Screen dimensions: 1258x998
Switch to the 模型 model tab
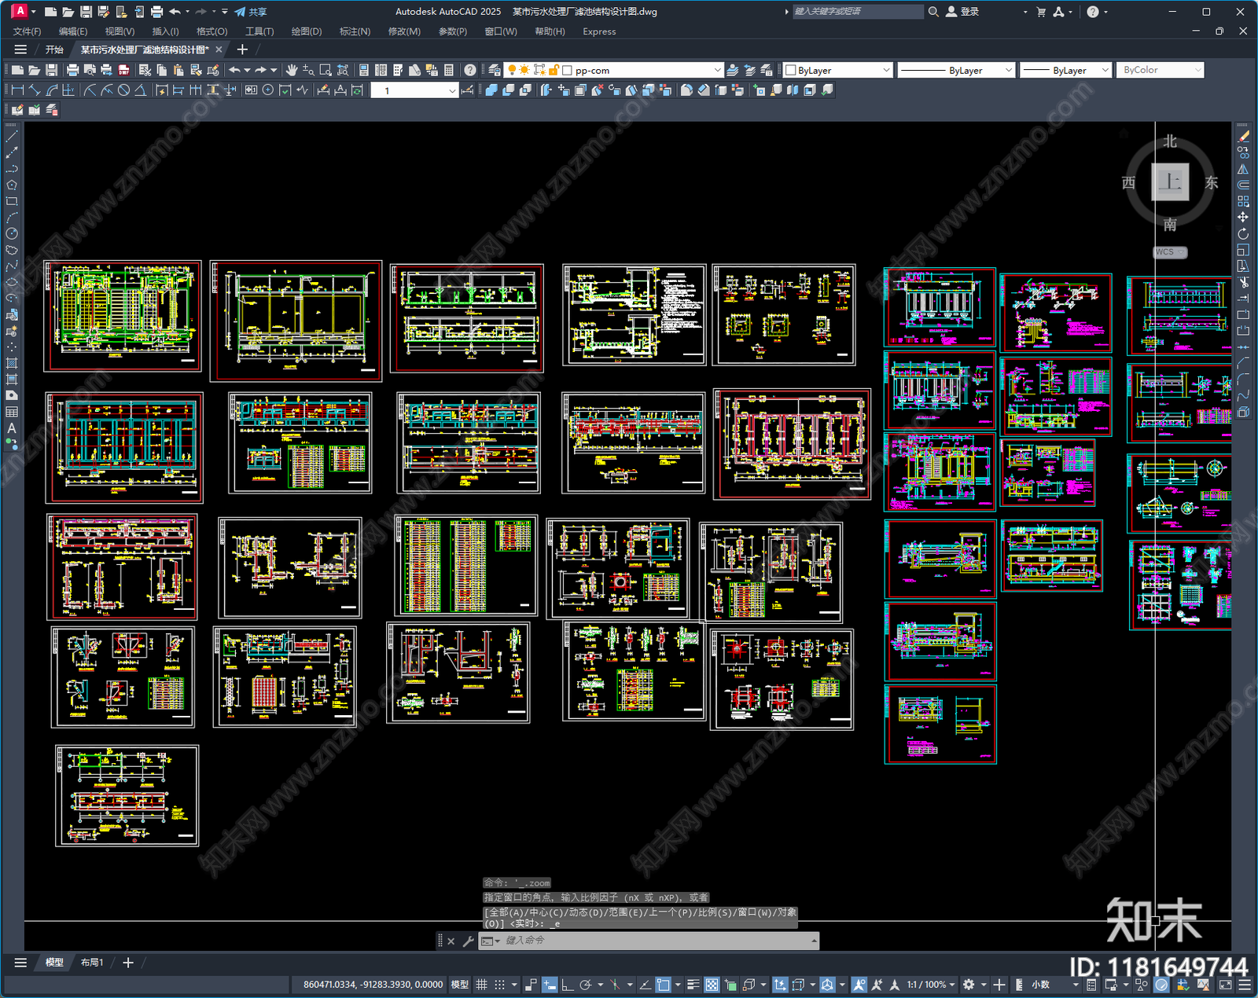coord(54,962)
